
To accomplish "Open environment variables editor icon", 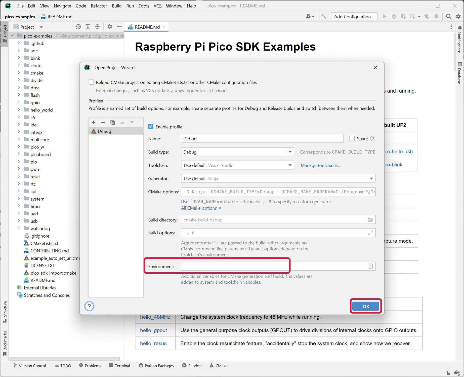I will 370,266.
